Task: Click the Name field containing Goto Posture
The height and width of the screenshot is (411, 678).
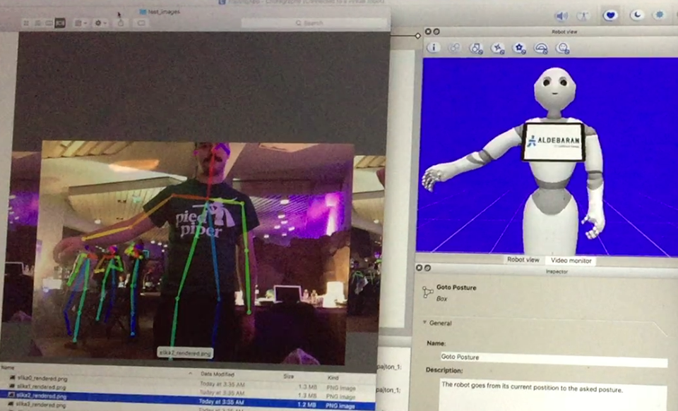Action: click(x=554, y=358)
